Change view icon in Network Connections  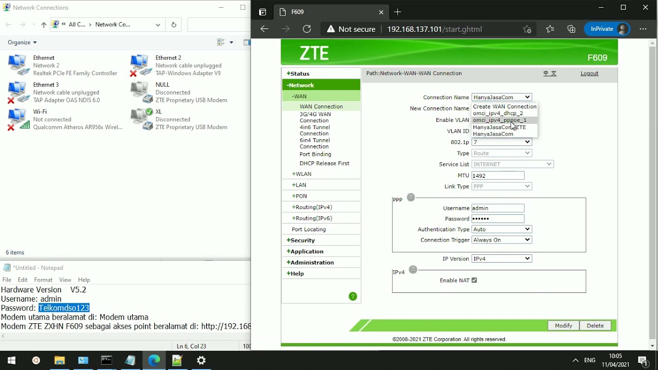221,42
